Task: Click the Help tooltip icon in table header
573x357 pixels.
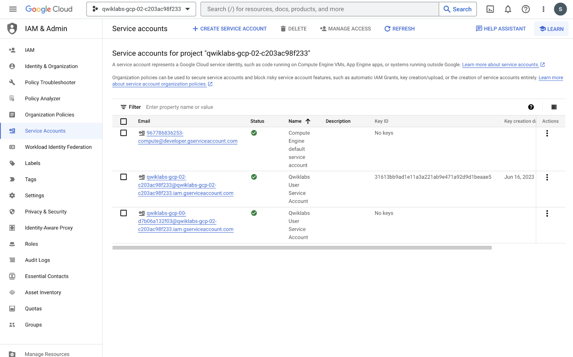Action: (x=531, y=107)
